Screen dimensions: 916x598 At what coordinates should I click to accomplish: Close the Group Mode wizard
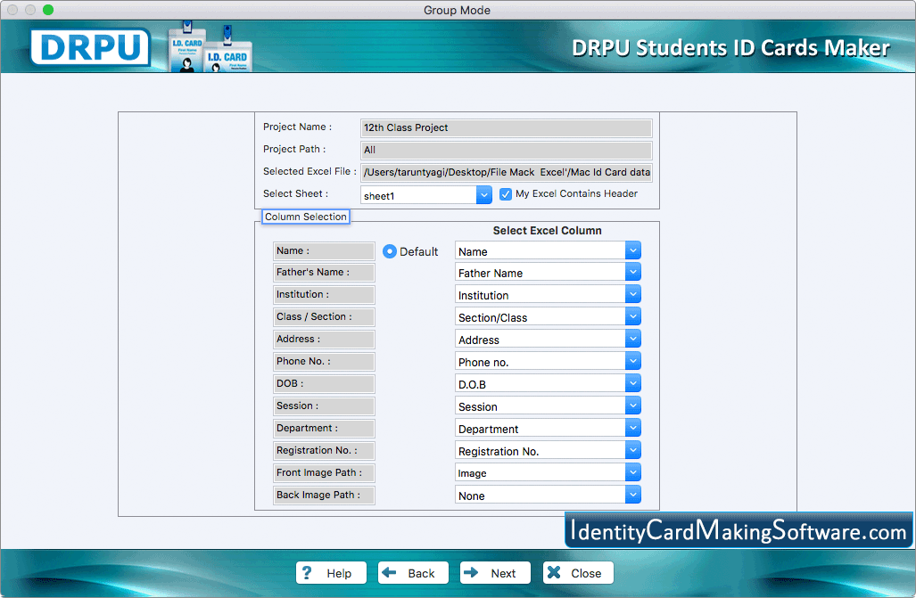[x=578, y=573]
